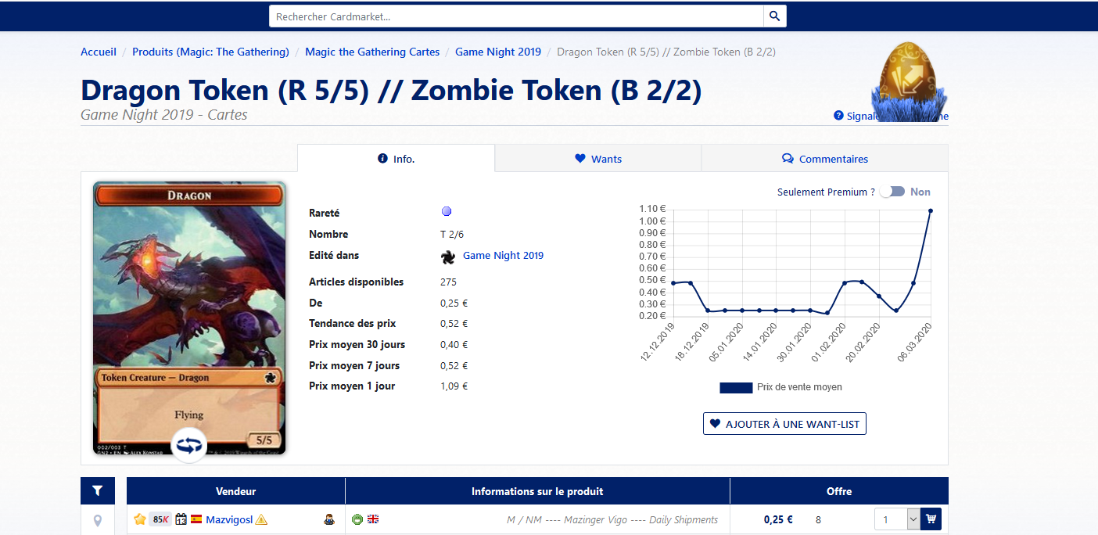Click the search magnifier button
The height and width of the screenshot is (535, 1098).
pyautogui.click(x=774, y=16)
